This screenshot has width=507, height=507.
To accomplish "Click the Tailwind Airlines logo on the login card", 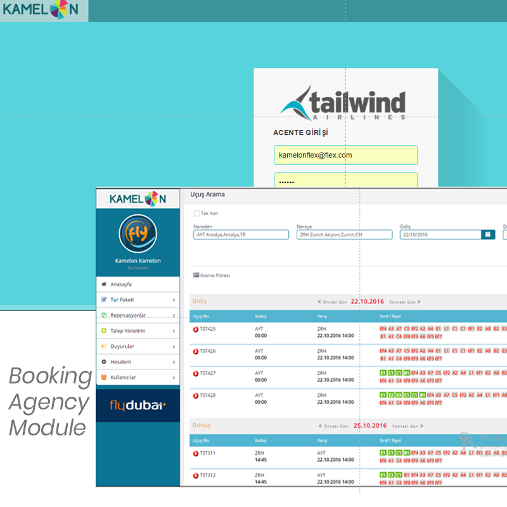I will pyautogui.click(x=343, y=103).
